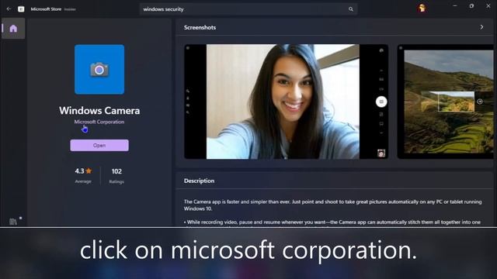Open the user profile avatar
Image resolution: width=497 pixels, height=279 pixels.
(x=422, y=9)
